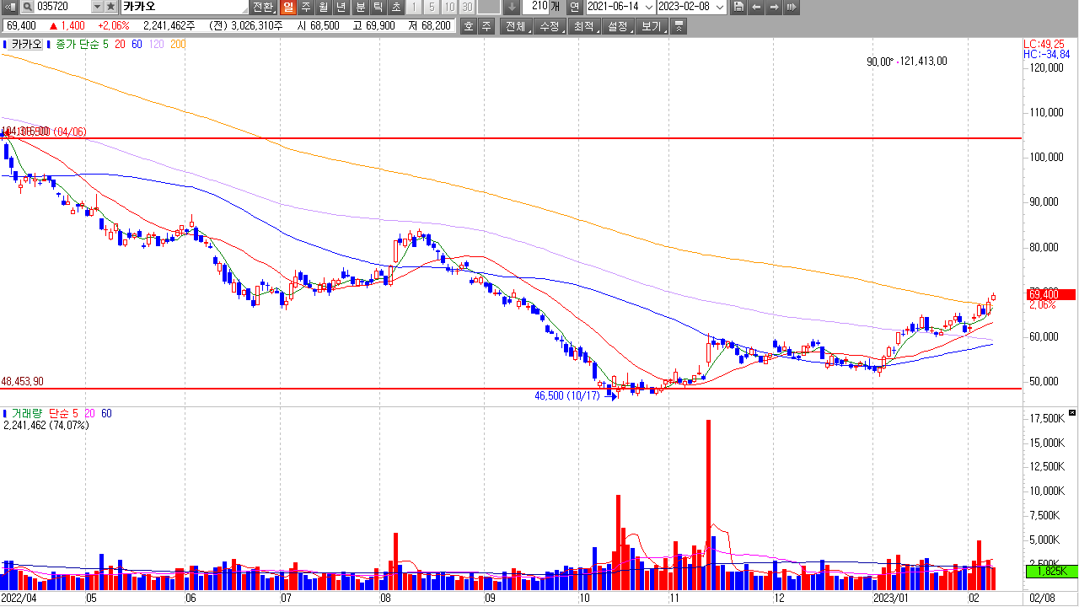Viewport: 1079px width, 607px height.
Task: Click the red current price tag 69,400
Action: coord(1050,294)
